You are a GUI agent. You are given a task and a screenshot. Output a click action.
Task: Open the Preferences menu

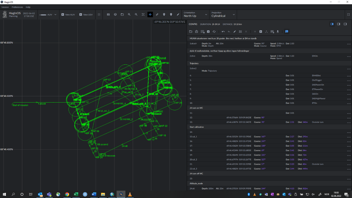click(17, 7)
